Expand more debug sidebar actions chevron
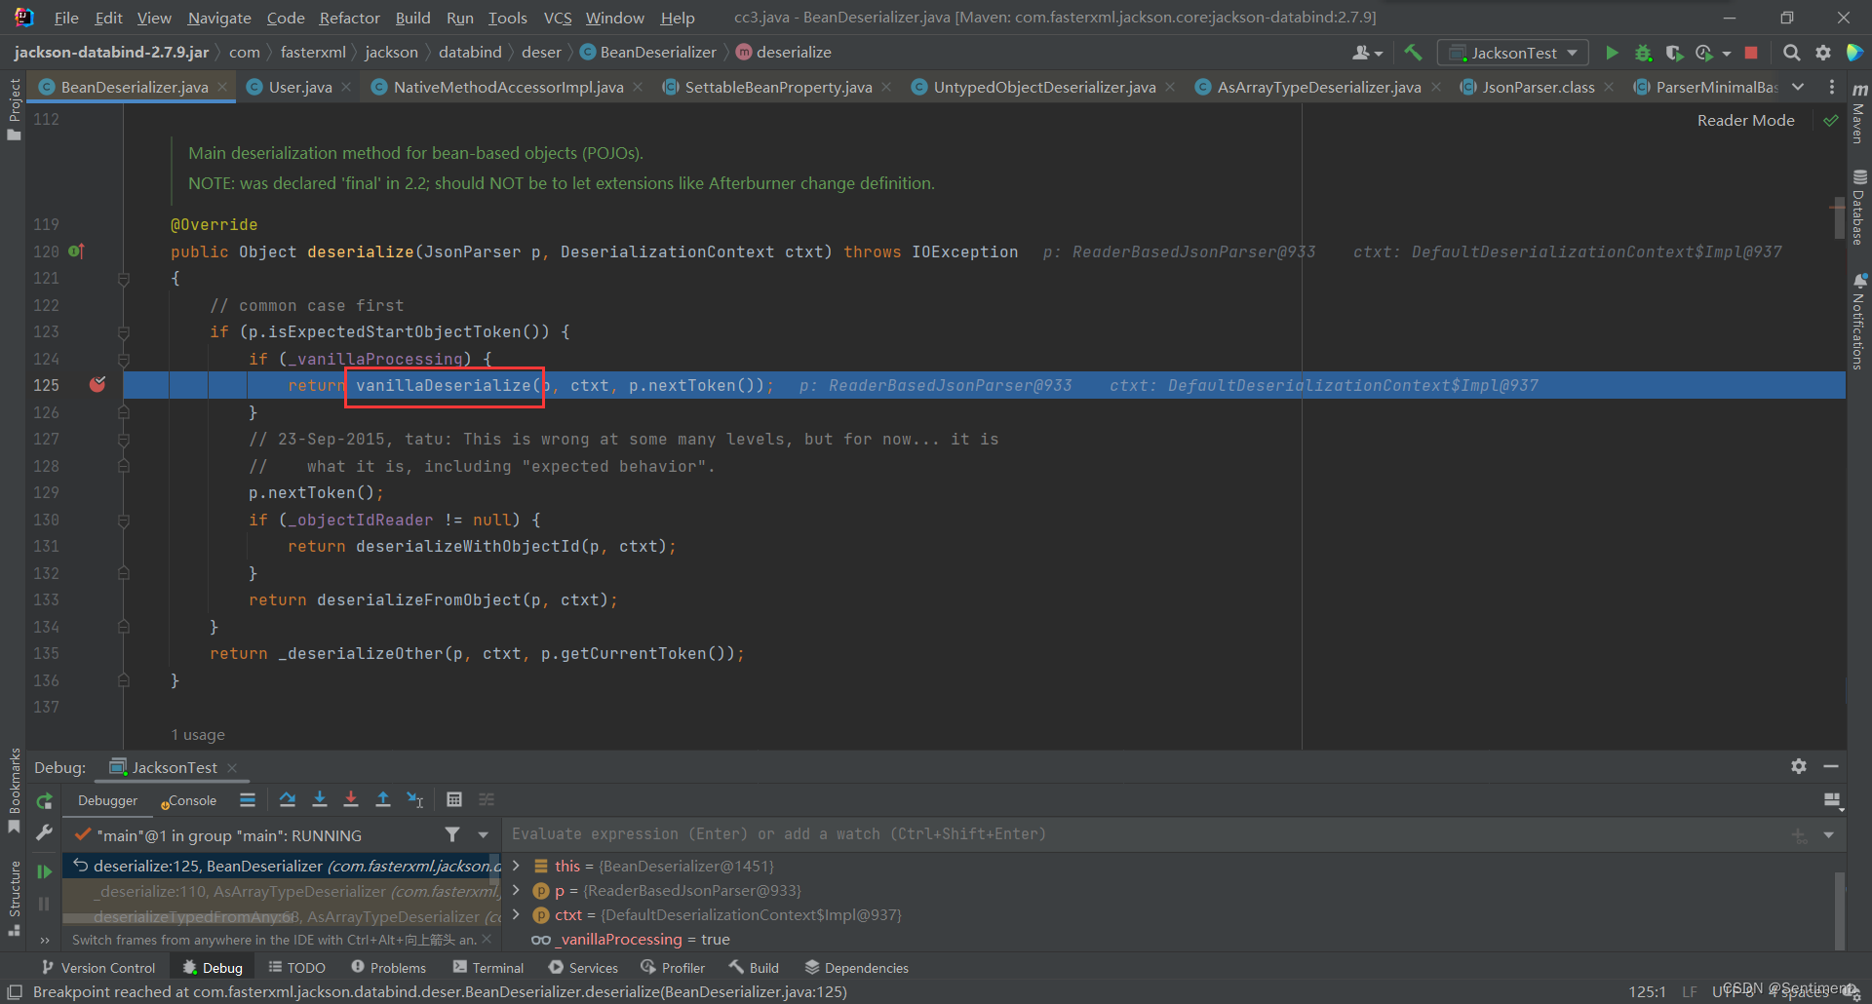 pos(44,940)
